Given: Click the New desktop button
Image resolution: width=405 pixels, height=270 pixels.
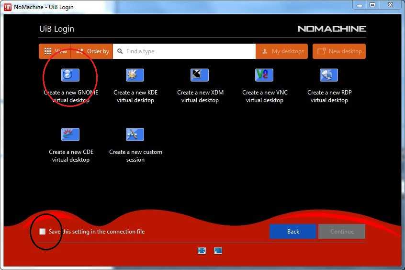Looking at the screenshot, I should [x=339, y=51].
